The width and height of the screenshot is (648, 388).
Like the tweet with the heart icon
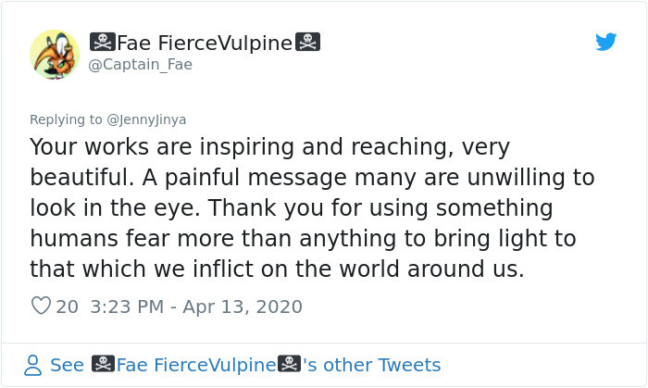[41, 306]
